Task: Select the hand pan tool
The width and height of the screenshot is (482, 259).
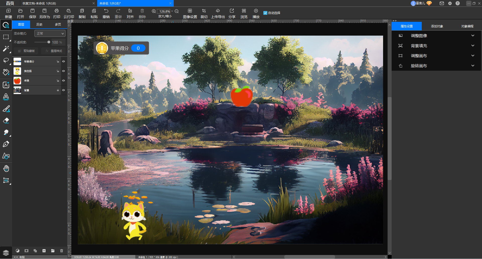Action: (x=6, y=168)
